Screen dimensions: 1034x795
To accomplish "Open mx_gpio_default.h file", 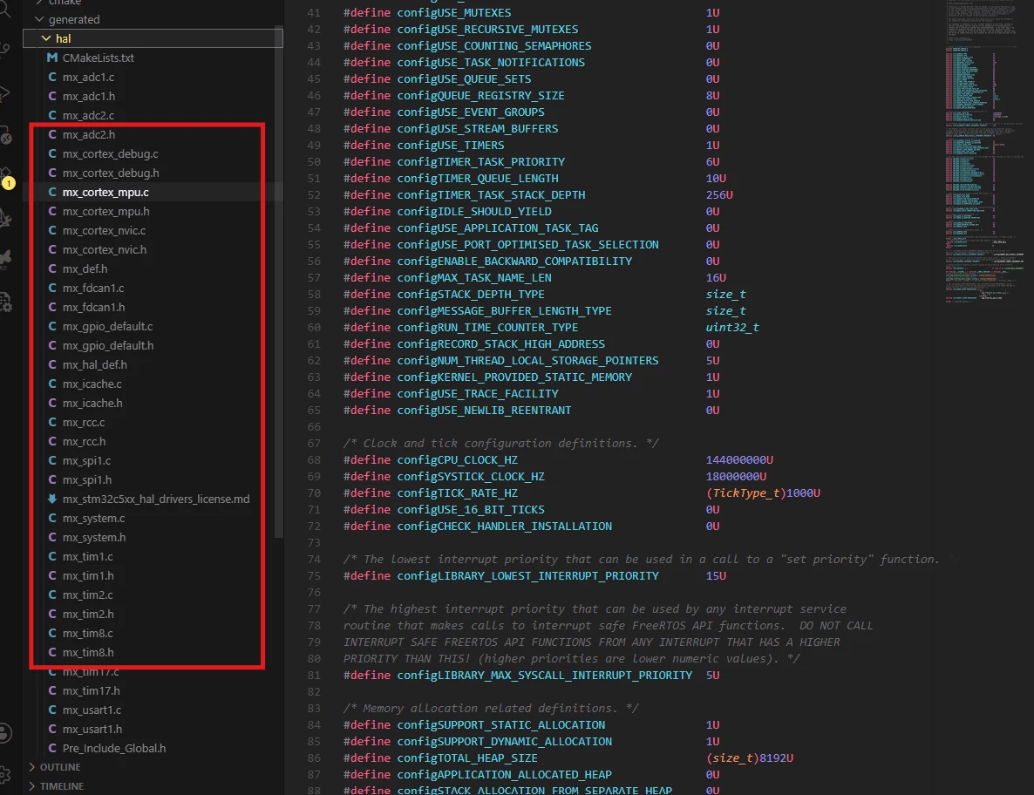I will 108,345.
